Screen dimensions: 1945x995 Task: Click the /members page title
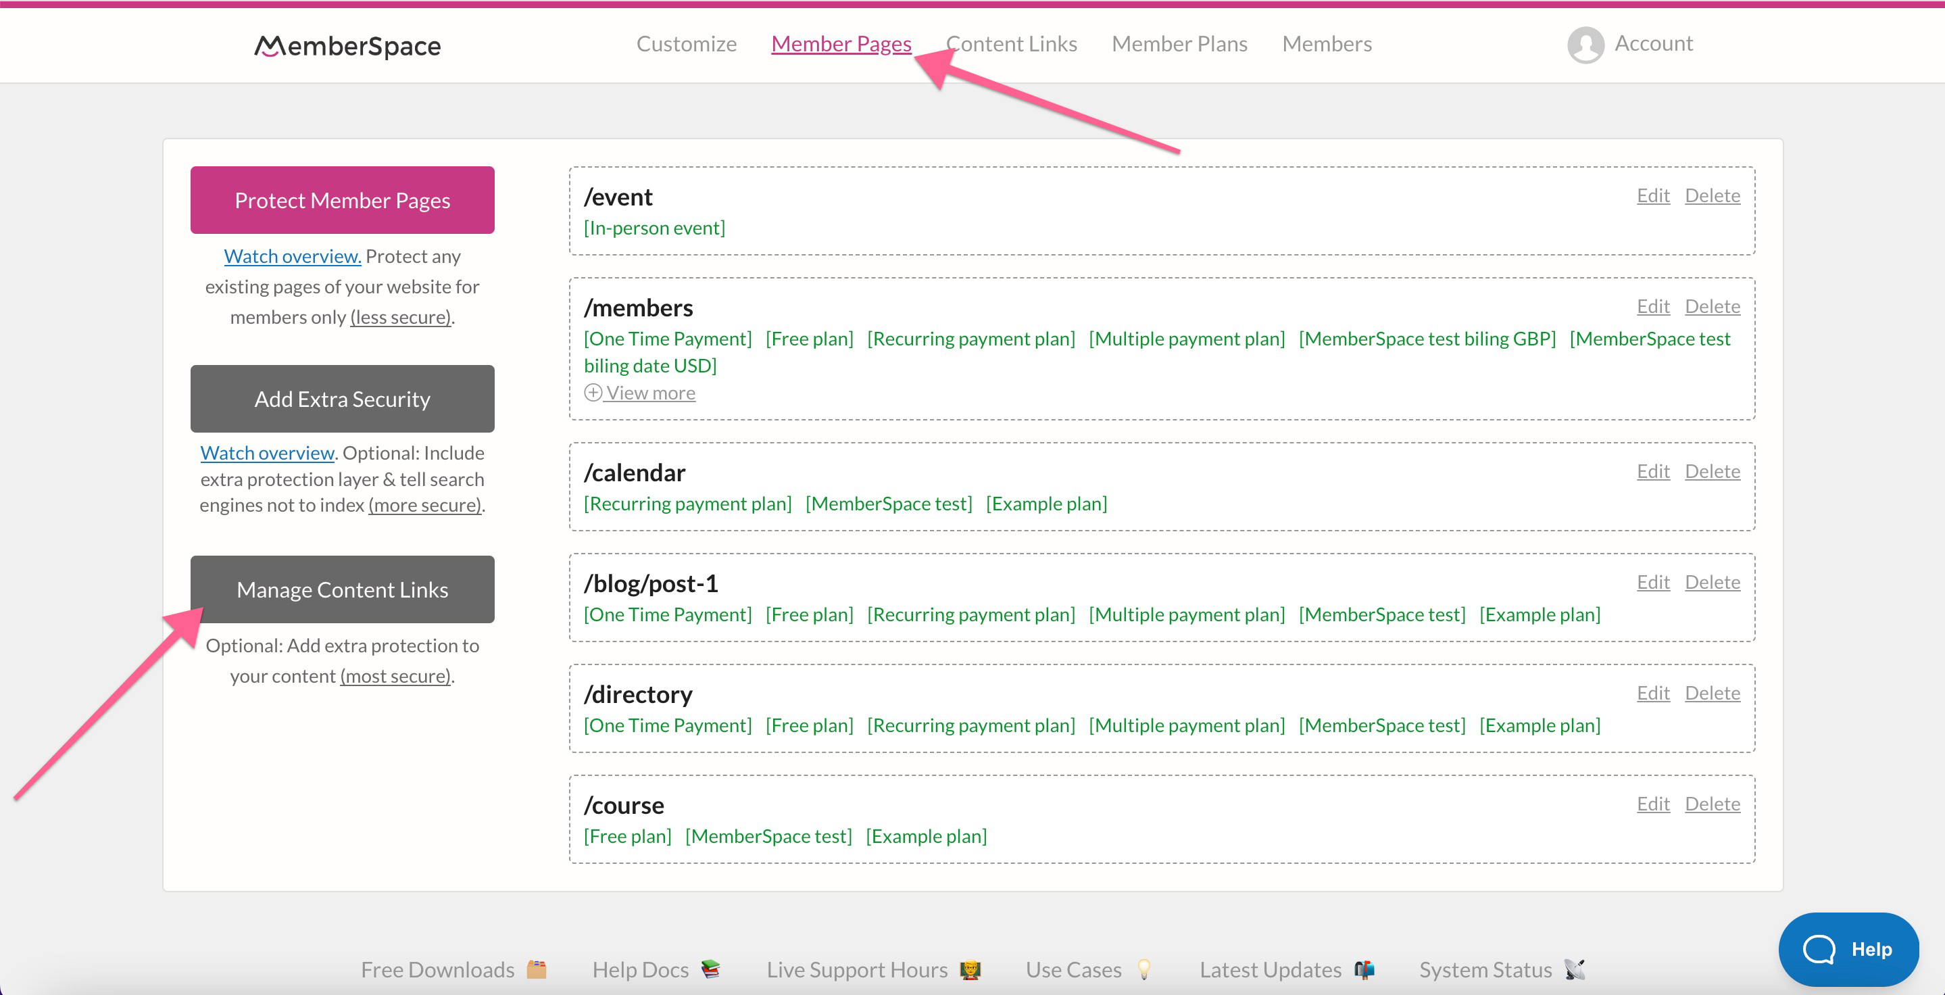click(x=638, y=308)
